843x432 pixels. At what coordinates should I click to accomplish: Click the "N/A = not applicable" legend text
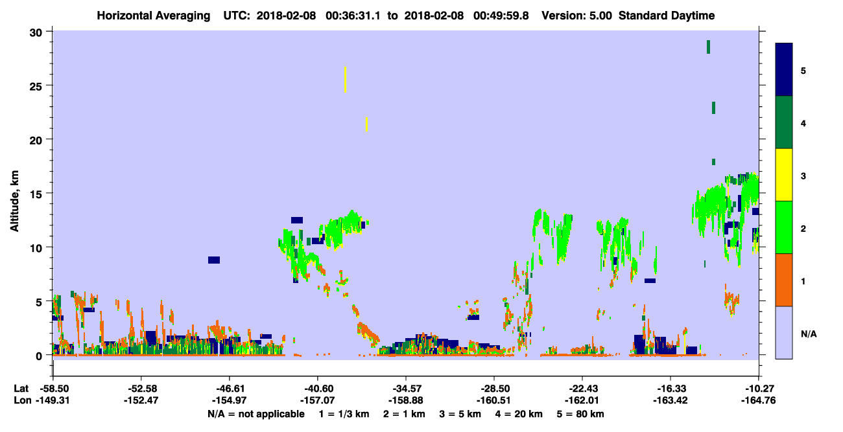tap(255, 413)
